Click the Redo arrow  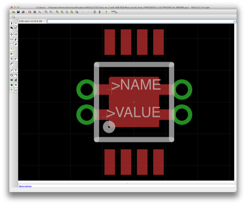[88, 12]
